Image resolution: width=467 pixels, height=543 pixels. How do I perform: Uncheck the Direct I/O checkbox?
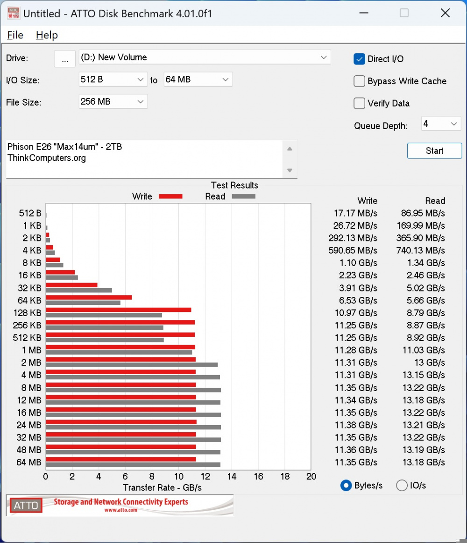click(359, 59)
